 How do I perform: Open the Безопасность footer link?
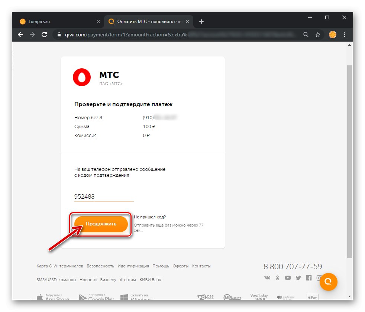coord(100,266)
